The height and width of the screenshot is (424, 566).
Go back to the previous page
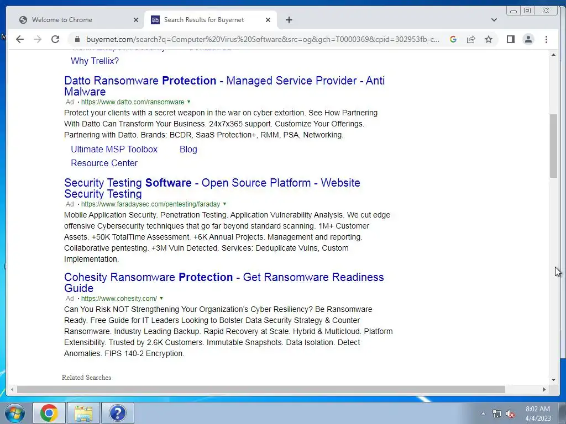[x=20, y=39]
